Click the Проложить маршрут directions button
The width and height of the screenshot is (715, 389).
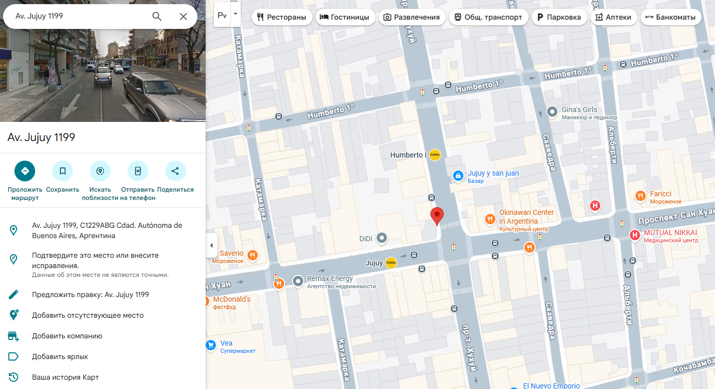coord(25,171)
